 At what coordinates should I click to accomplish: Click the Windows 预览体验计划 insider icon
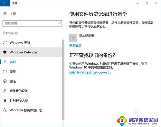click(5, 110)
